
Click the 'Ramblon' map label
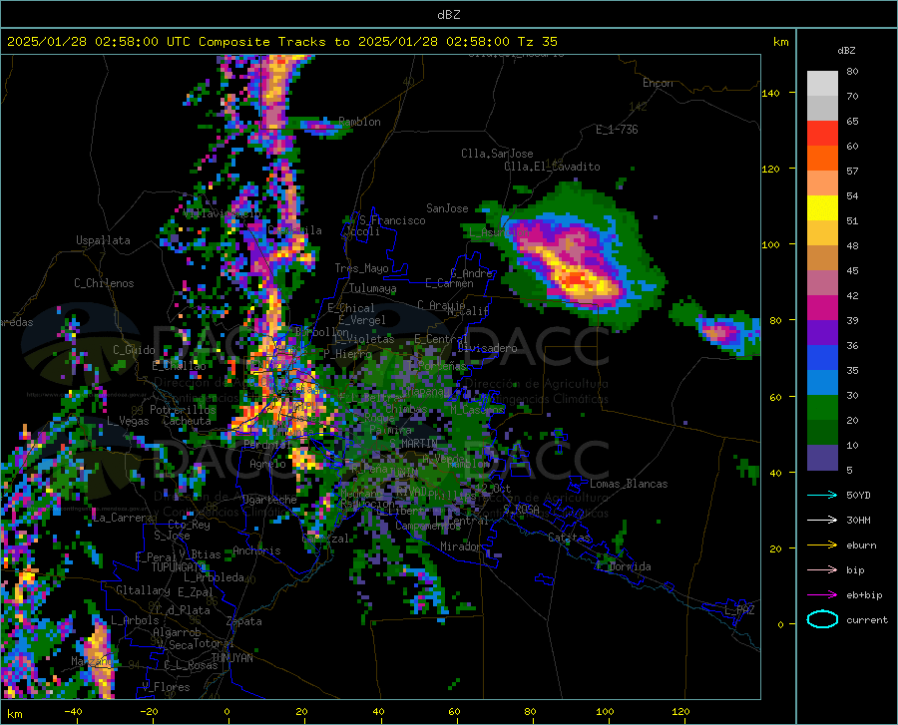[359, 122]
